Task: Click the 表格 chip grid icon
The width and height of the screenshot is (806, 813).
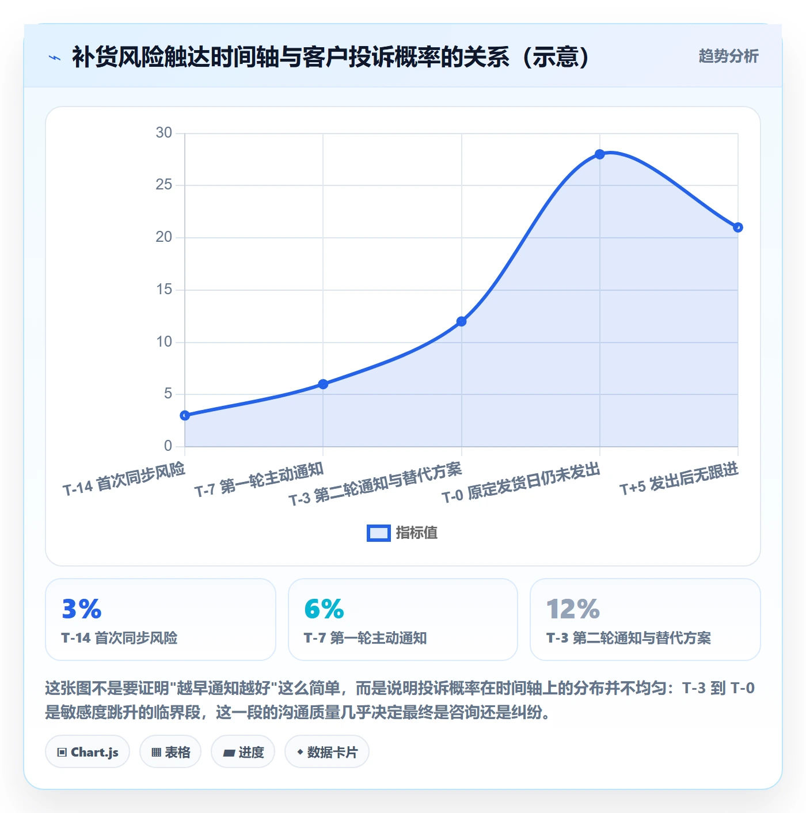Action: point(156,753)
